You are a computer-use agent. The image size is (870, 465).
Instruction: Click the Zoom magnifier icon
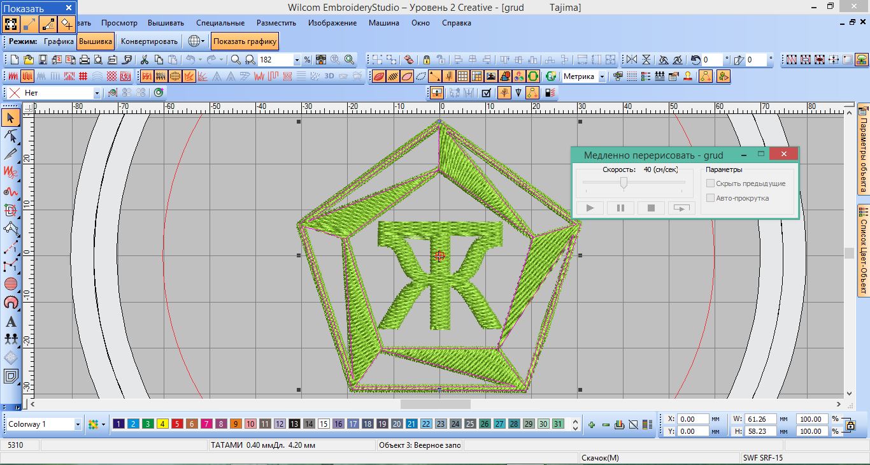[236, 60]
